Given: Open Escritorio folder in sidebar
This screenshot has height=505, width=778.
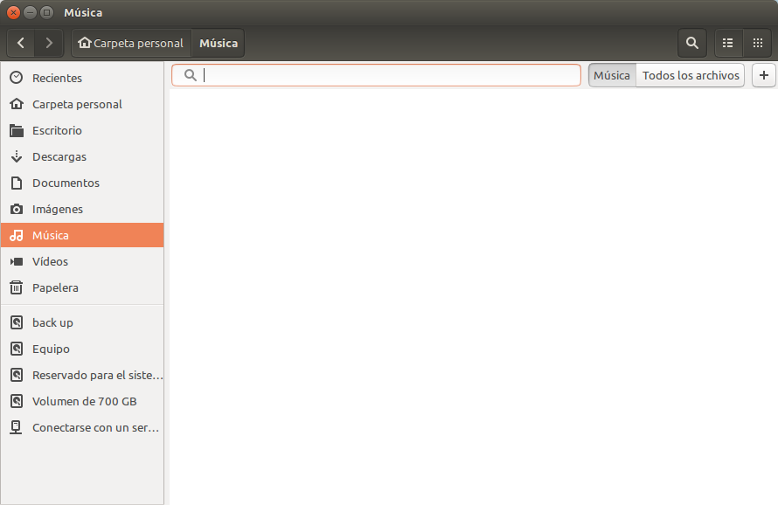Looking at the screenshot, I should click(x=57, y=130).
